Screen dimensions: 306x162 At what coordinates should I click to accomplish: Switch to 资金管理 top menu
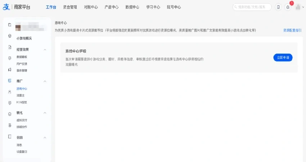70,7
